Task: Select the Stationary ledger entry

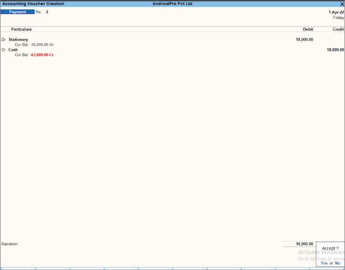Action: pos(18,39)
